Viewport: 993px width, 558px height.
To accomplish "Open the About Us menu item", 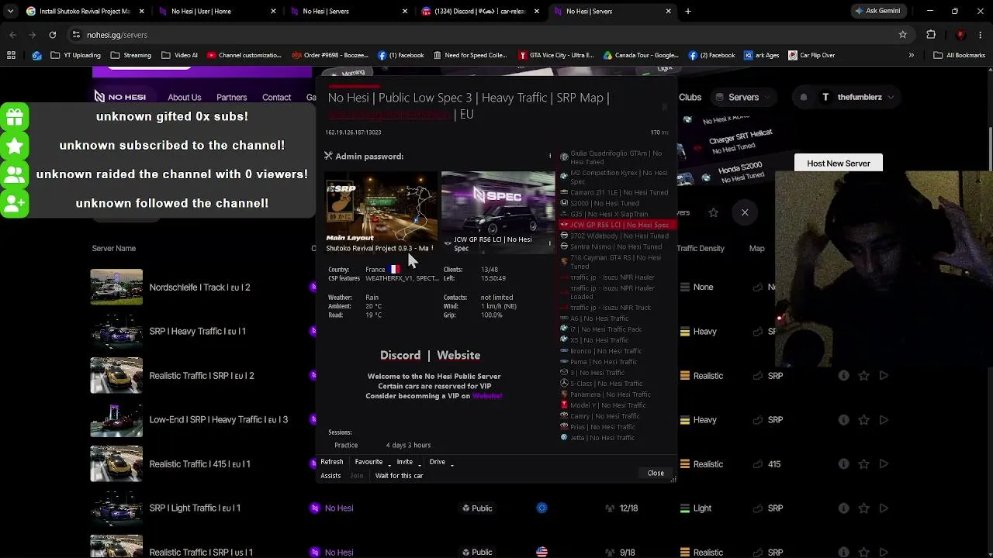I will [x=185, y=98].
